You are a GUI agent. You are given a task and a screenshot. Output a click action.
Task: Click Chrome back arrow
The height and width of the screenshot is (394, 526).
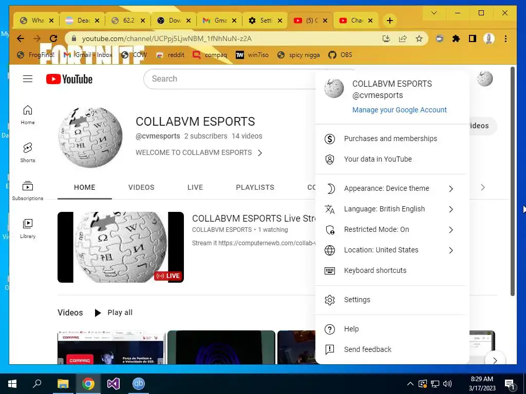(x=21, y=39)
